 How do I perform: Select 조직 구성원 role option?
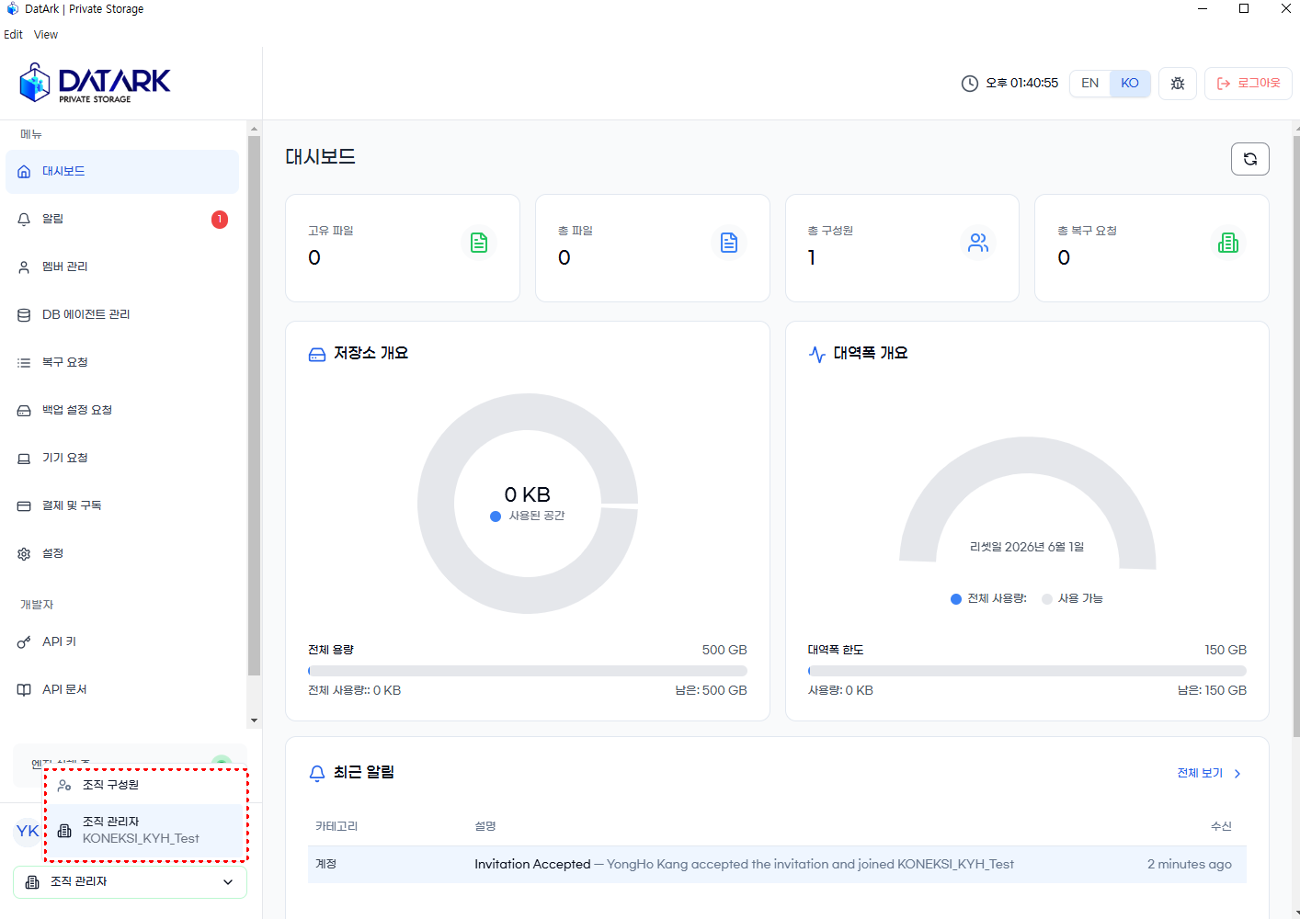point(147,786)
